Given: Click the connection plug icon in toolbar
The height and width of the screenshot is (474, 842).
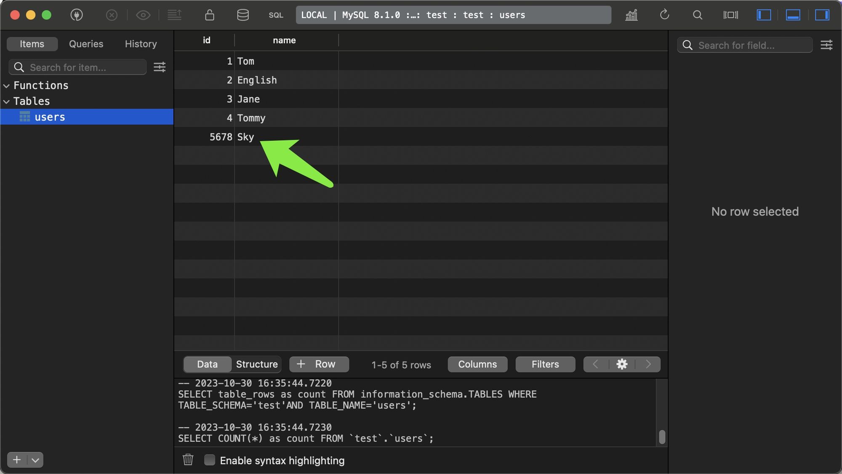Looking at the screenshot, I should [76, 15].
